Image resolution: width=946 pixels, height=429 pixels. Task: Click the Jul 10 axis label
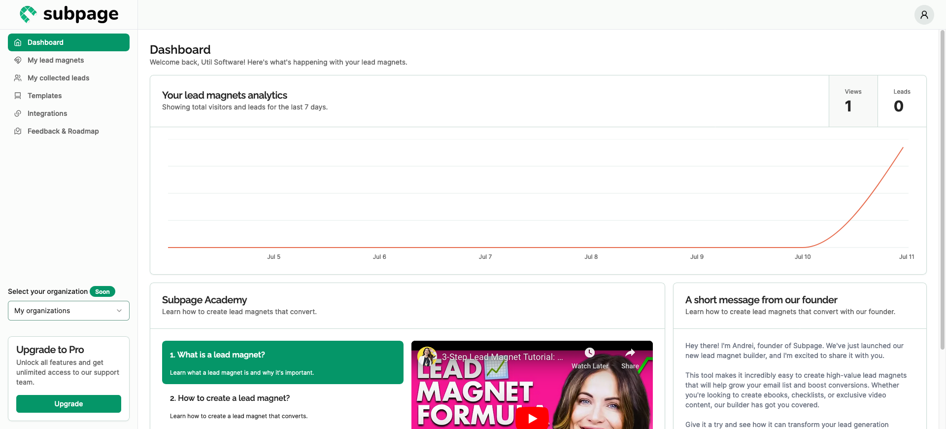tap(803, 257)
